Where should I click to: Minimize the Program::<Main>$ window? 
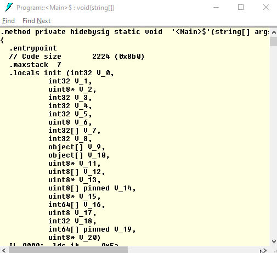216,8
